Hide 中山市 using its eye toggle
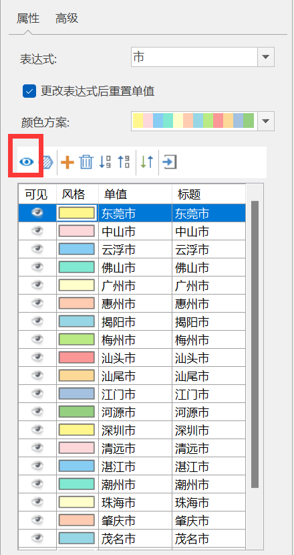 click(x=37, y=231)
